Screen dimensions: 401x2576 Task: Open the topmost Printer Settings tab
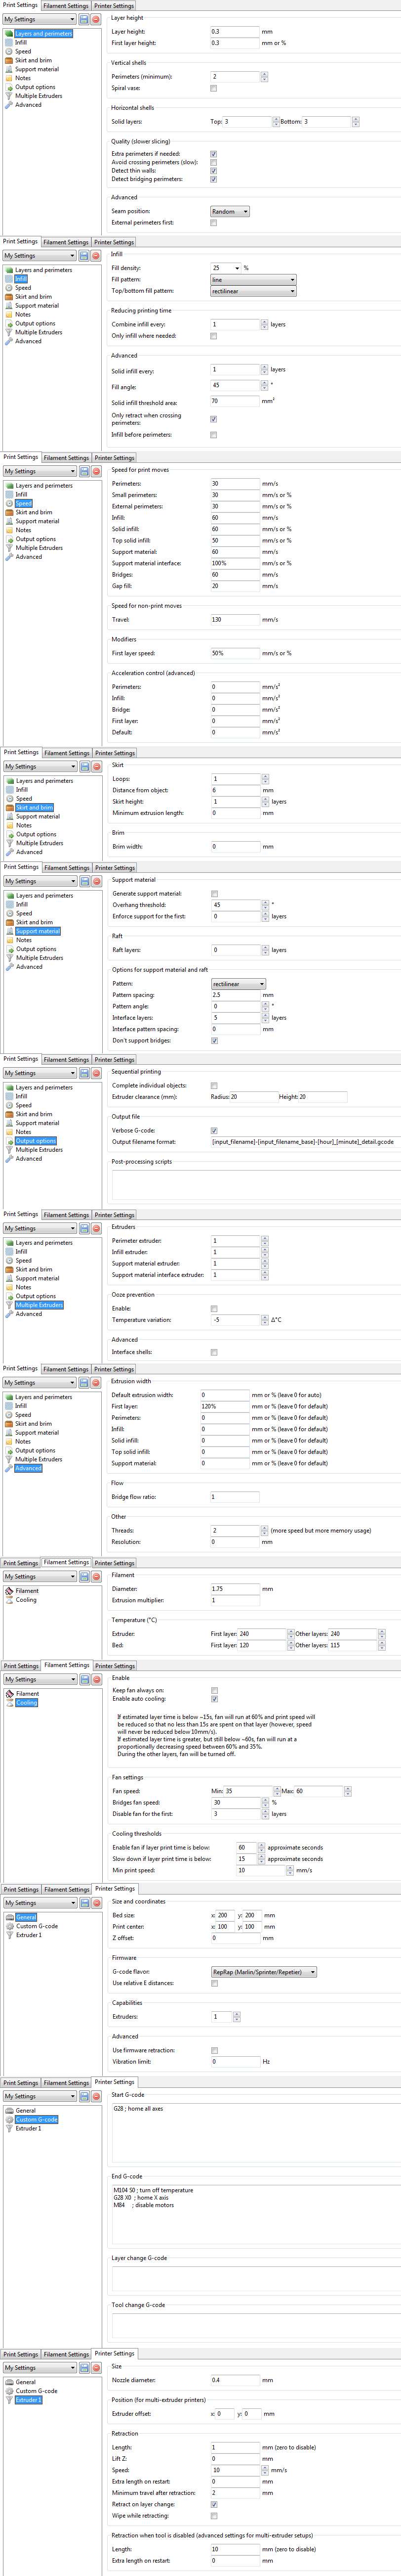point(114,6)
